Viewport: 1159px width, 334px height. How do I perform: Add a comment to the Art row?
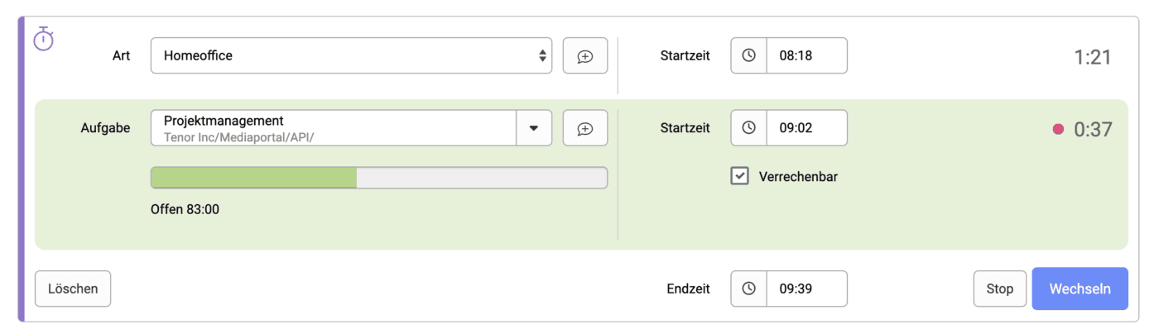[x=584, y=56]
